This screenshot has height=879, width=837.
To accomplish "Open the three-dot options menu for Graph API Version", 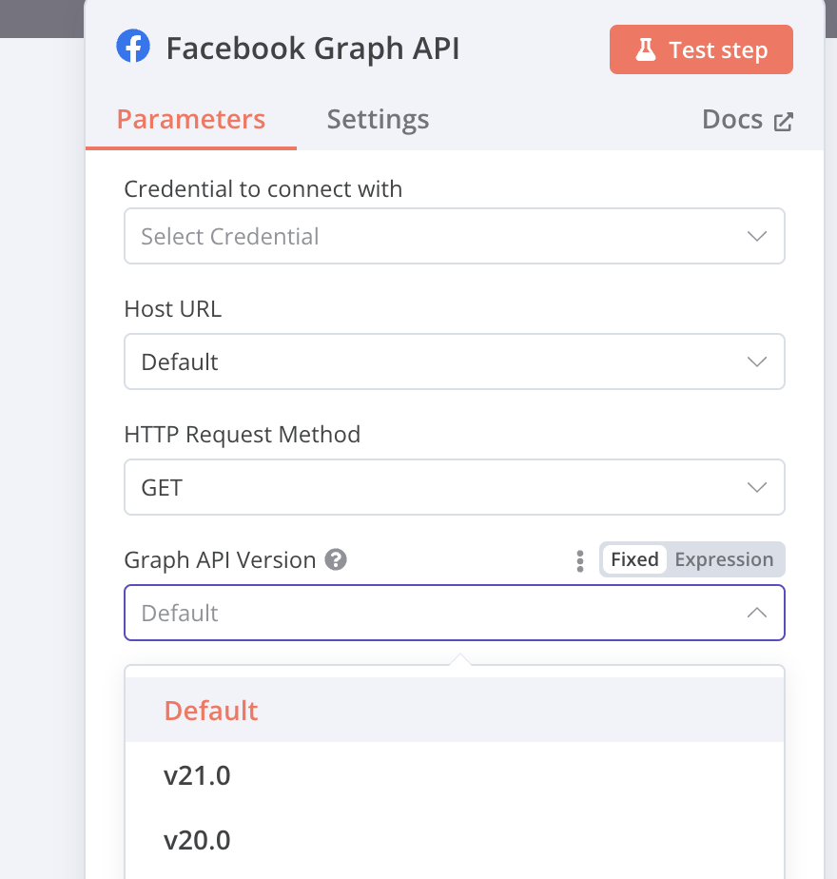I will pos(579,560).
